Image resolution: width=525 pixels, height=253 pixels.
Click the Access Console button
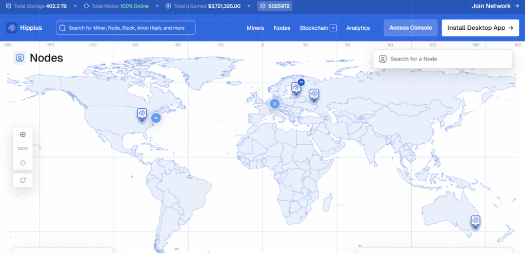coord(410,28)
